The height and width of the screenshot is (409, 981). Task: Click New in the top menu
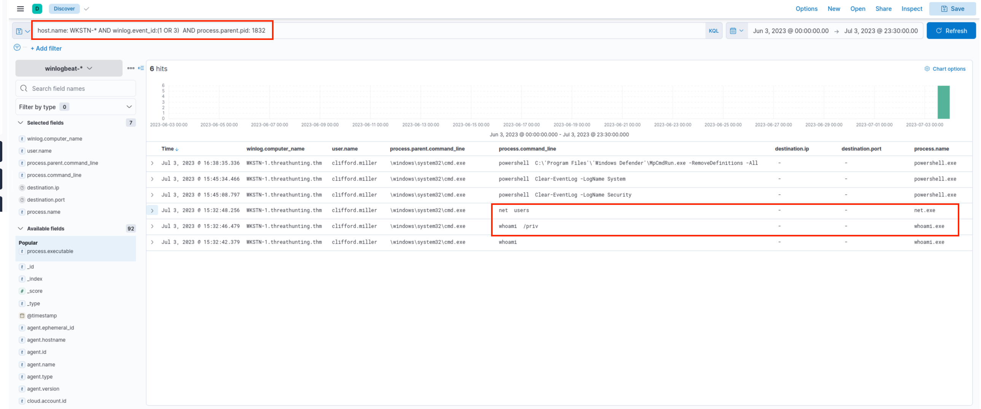pyautogui.click(x=834, y=9)
